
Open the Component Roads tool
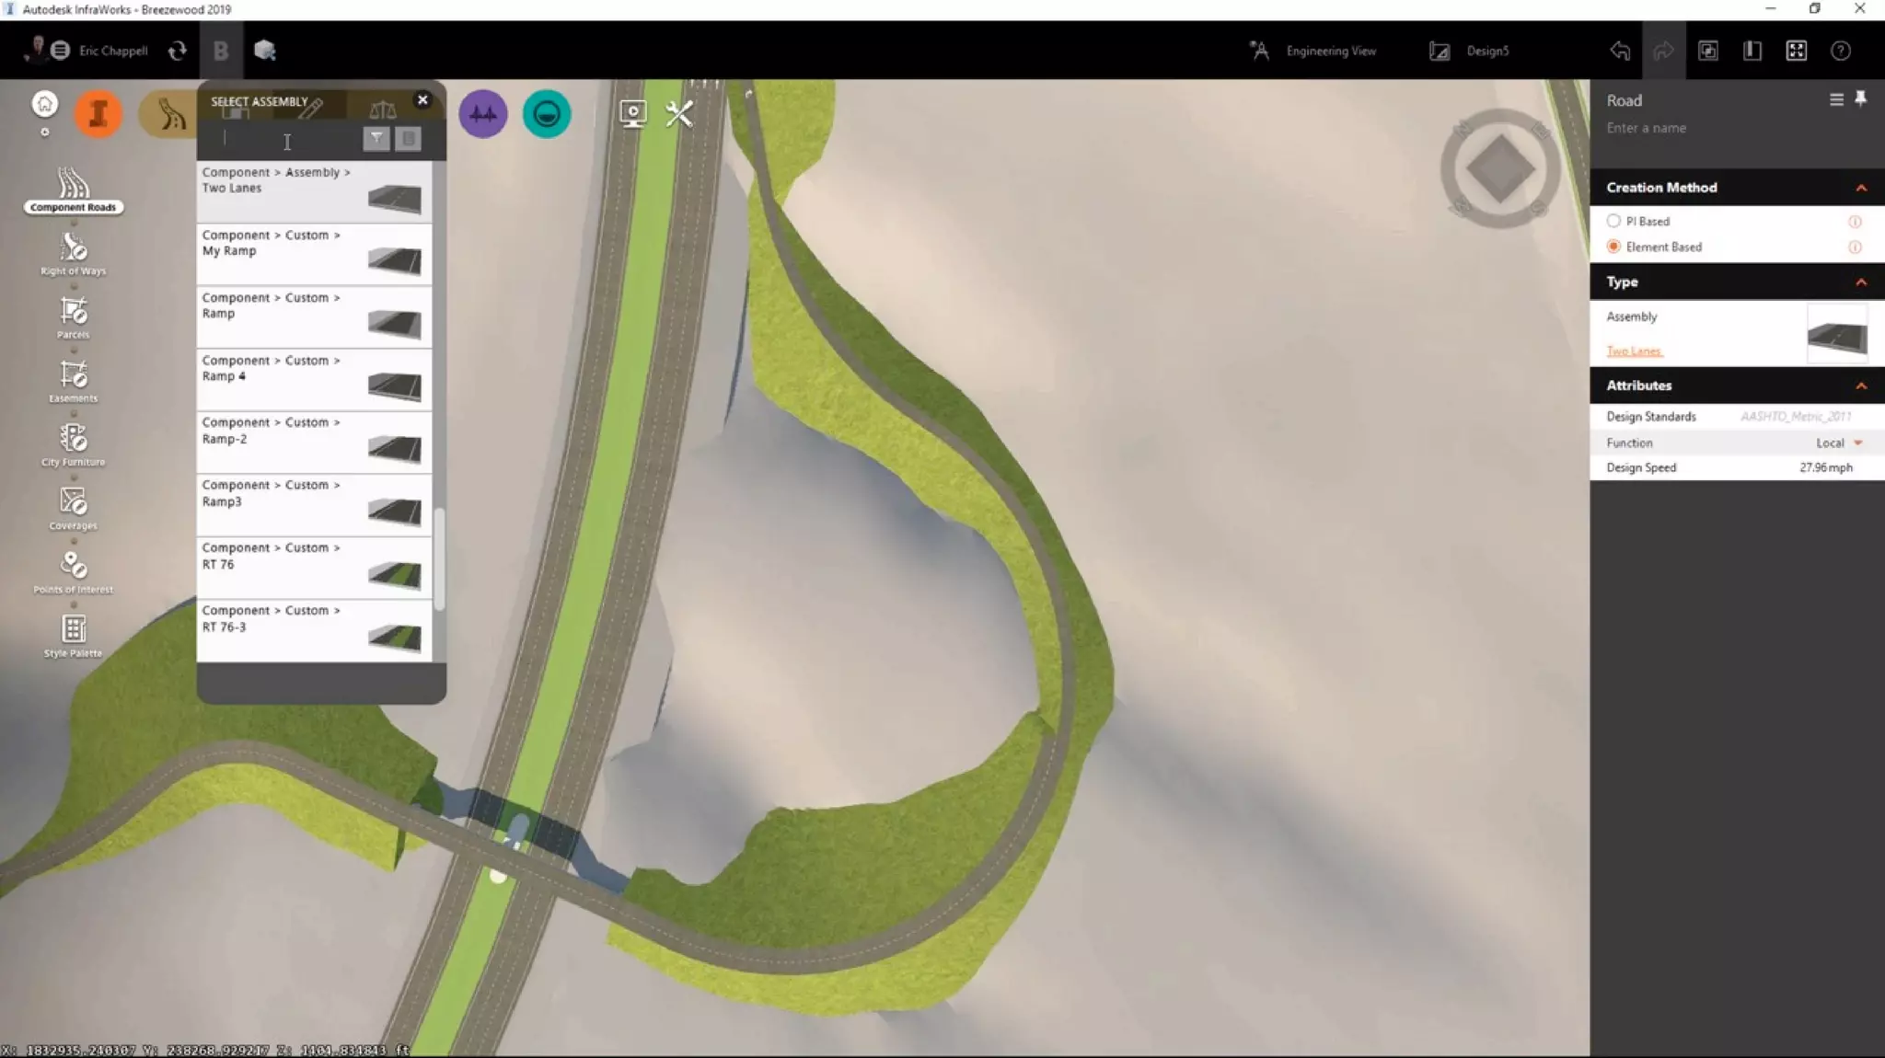(x=73, y=187)
